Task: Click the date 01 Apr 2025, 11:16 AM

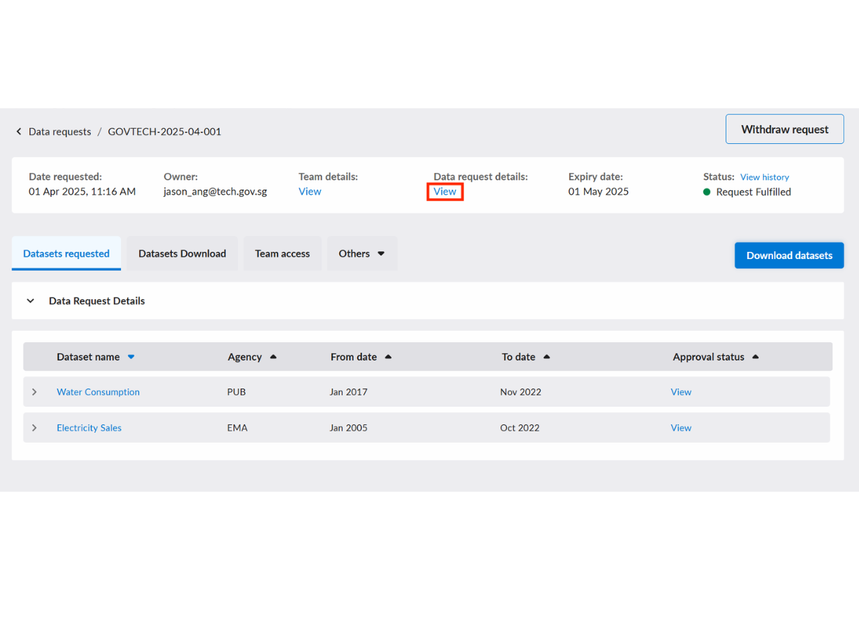Action: coord(82,192)
